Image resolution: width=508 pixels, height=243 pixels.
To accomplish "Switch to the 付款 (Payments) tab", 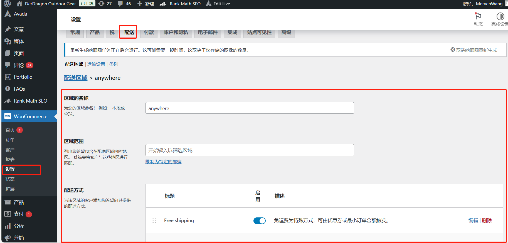I will [149, 33].
